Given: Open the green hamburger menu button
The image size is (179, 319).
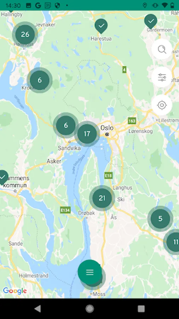Looking at the screenshot, I should (90, 272).
